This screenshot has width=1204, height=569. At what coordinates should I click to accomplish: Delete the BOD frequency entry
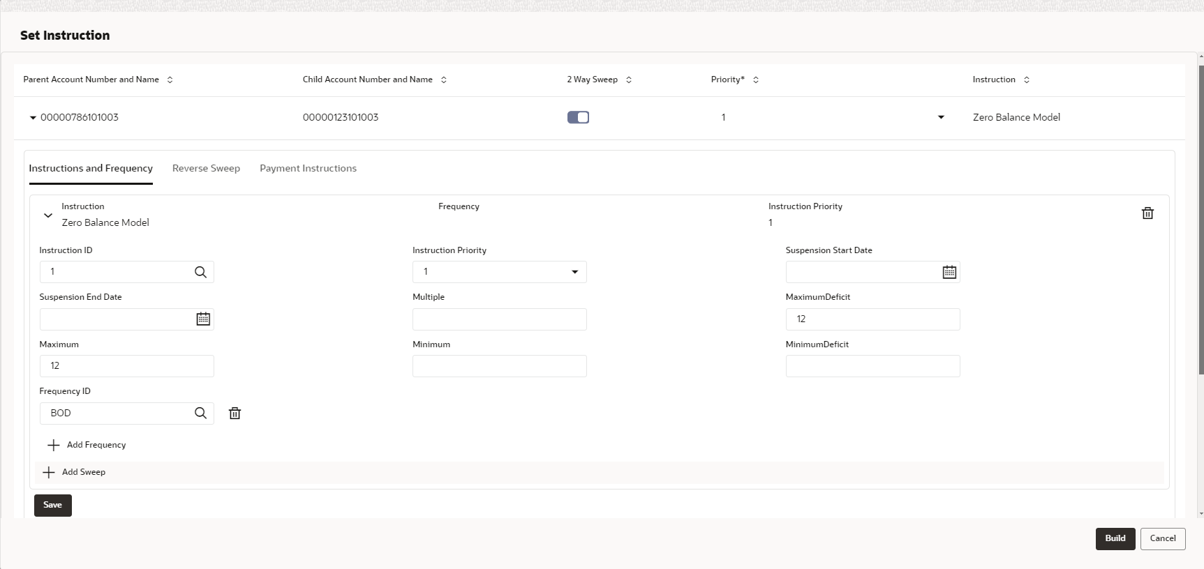235,414
